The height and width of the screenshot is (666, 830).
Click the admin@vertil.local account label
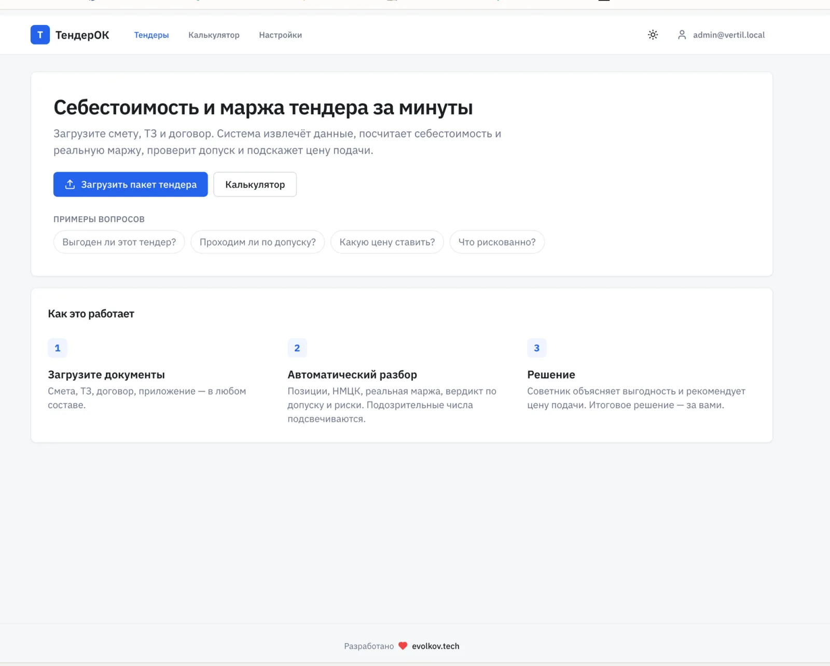[x=728, y=35]
